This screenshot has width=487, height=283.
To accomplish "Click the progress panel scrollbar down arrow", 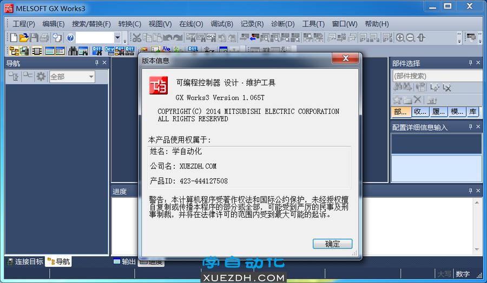I will click(477, 249).
